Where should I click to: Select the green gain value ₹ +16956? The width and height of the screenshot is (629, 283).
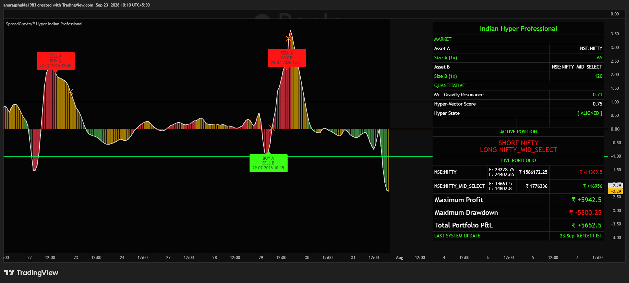[592, 186]
